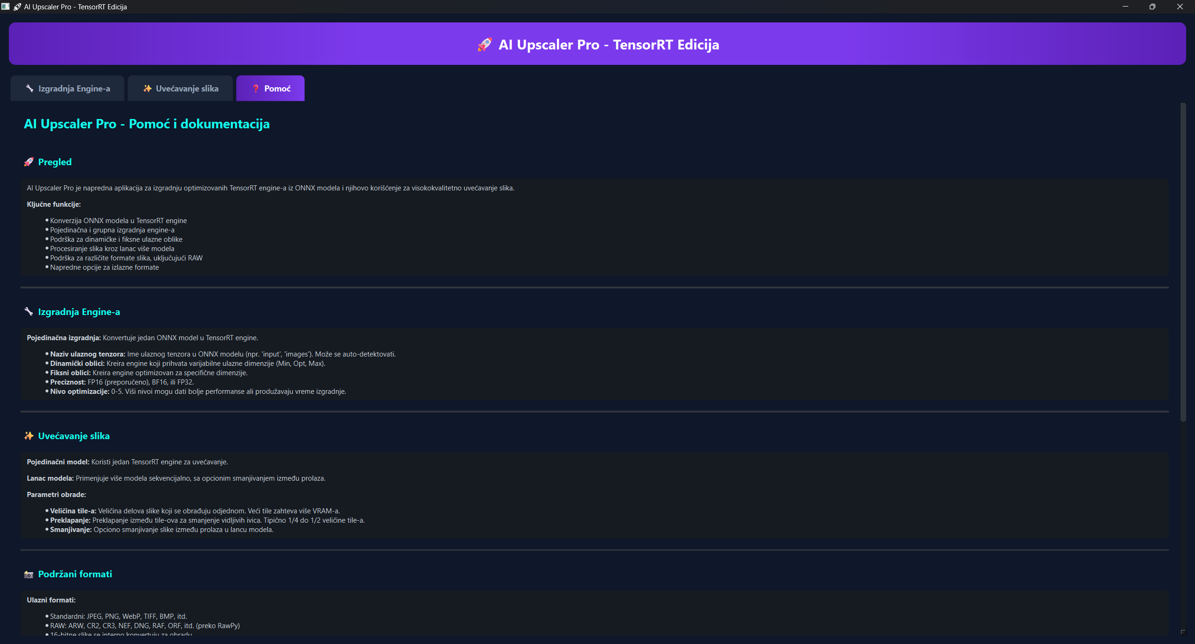Click the rocket icon beside Pregled heading
The height and width of the screenshot is (644, 1195).
coord(29,162)
